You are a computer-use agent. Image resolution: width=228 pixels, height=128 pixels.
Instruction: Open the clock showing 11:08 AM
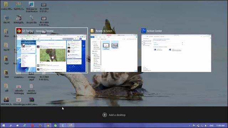click(x=220, y=126)
